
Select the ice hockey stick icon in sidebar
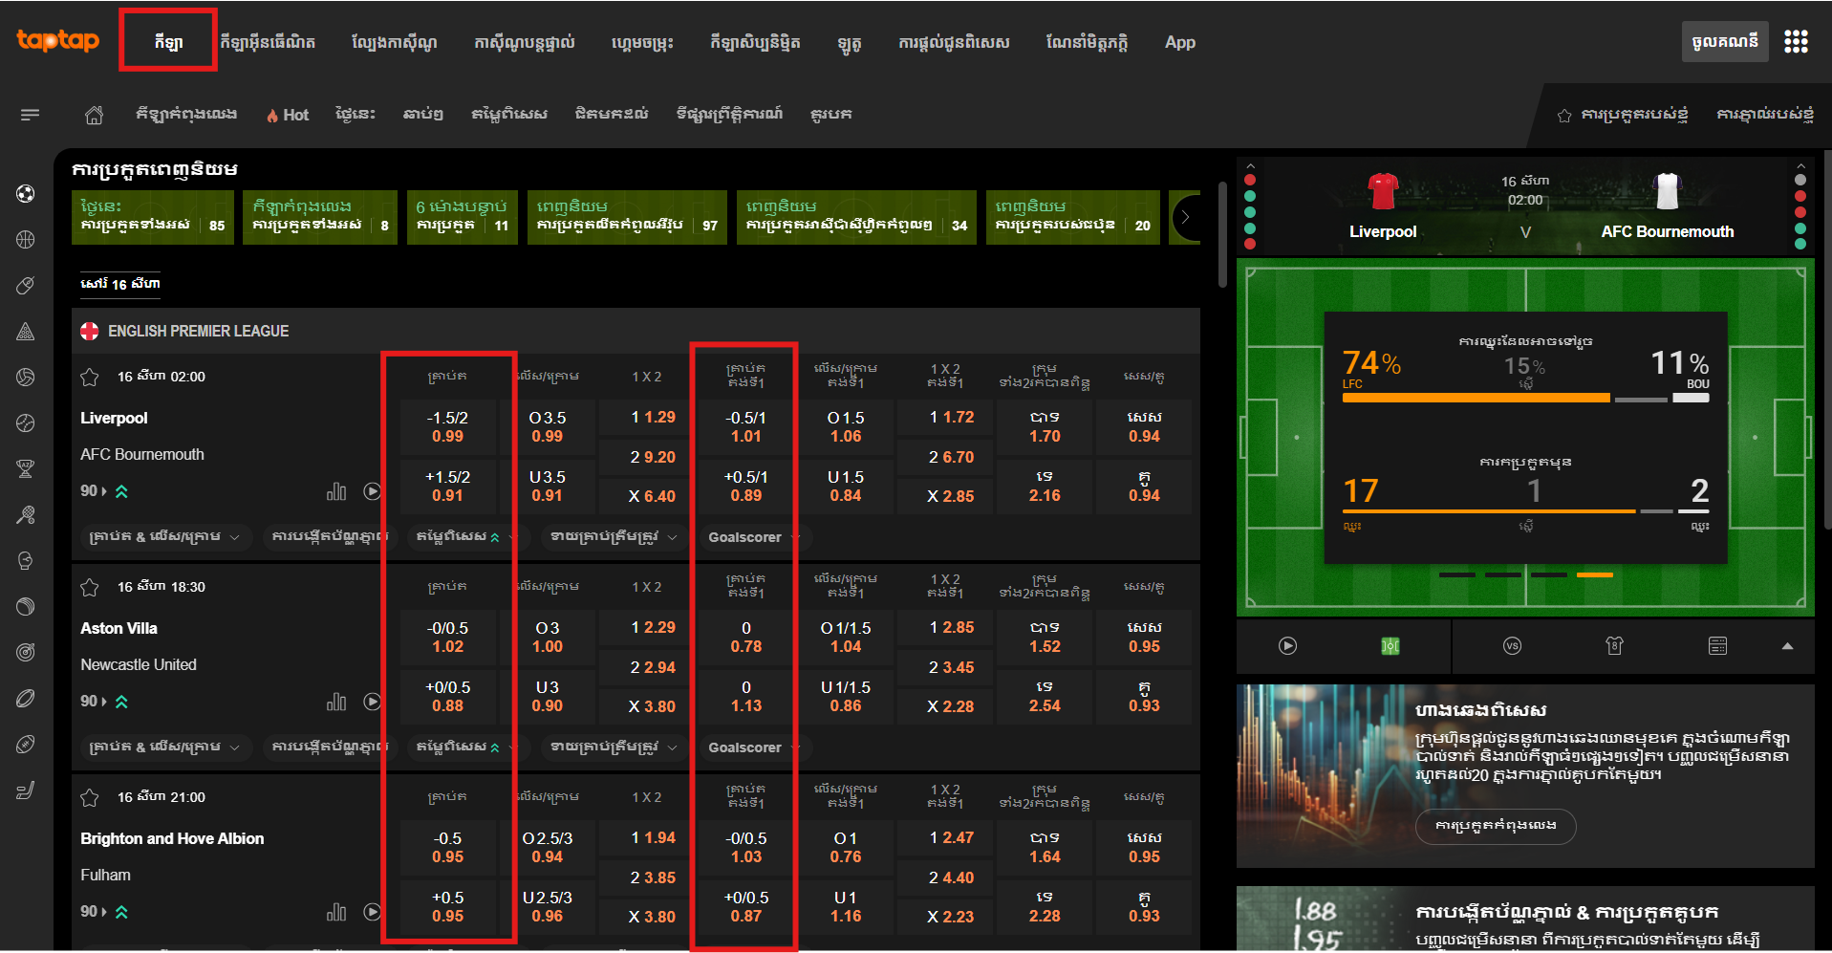[26, 791]
